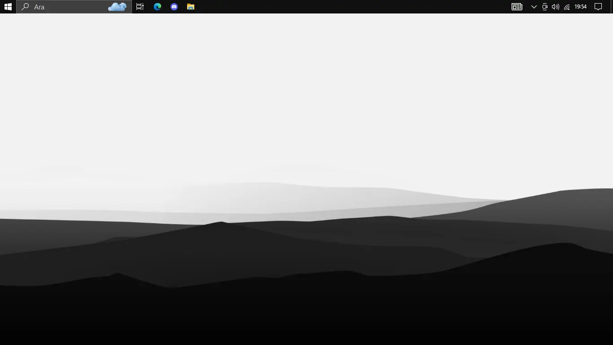Click the Meet Now camera icon
Viewport: 613px width, 345px height.
(x=545, y=7)
